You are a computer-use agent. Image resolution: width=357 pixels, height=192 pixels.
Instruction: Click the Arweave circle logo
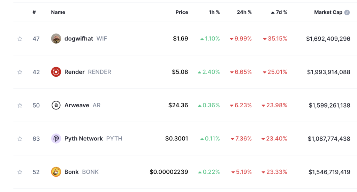click(x=56, y=105)
